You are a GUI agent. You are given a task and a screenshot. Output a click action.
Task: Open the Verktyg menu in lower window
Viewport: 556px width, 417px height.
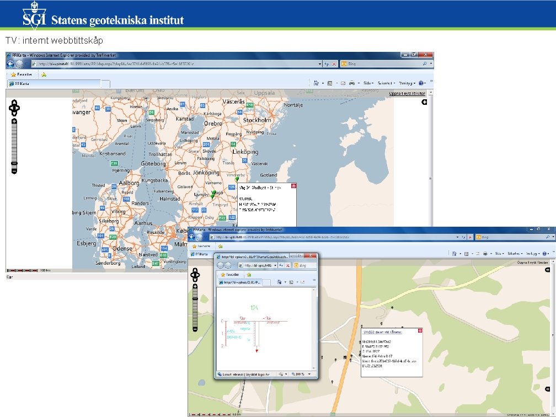(532, 254)
